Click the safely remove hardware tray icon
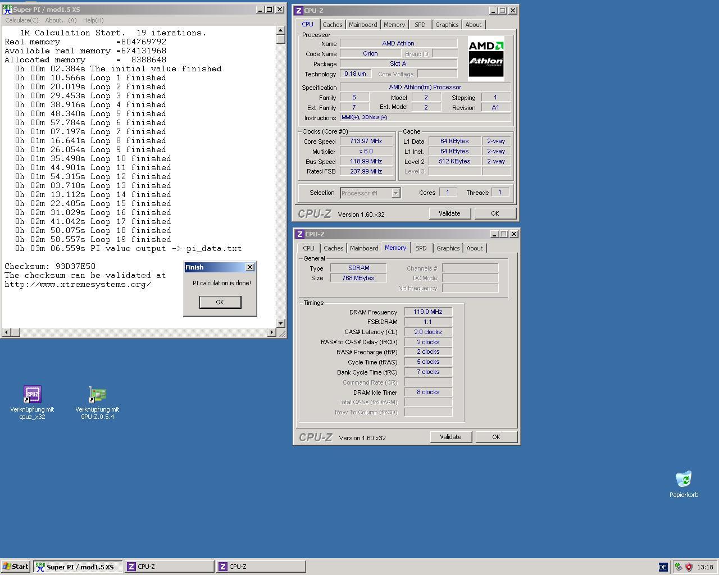This screenshot has height=575, width=719. (x=679, y=567)
